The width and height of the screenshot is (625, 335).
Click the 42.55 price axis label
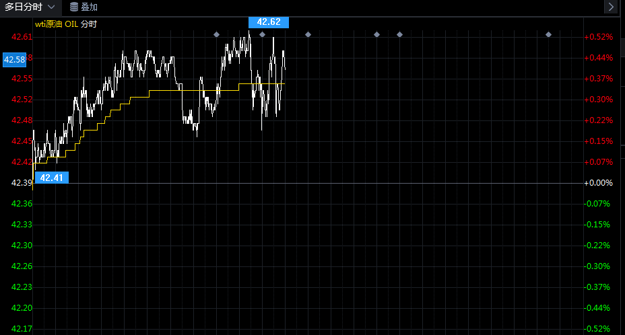pyautogui.click(x=22, y=79)
